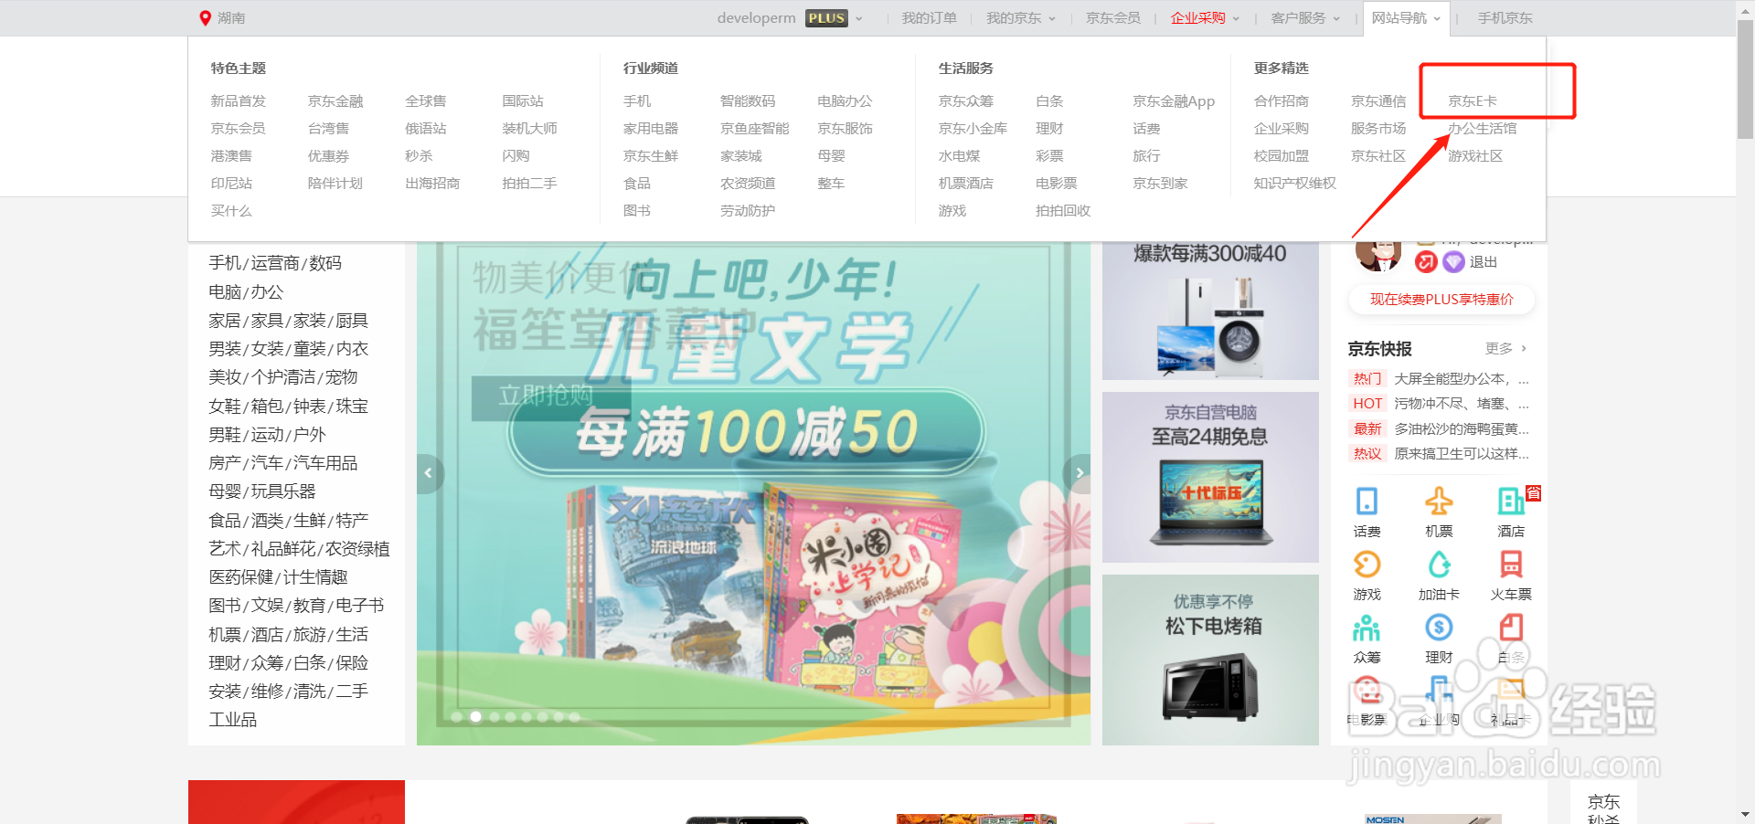Open 更多 in 京东快报
Screen dimensions: 1755x824
pos(1506,348)
